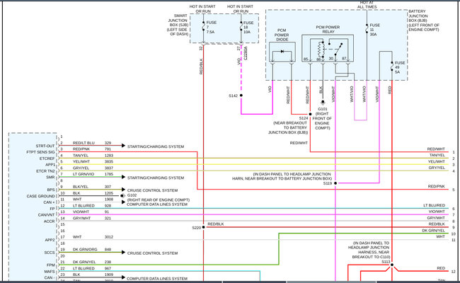This screenshot has width=460, height=283.
Task: Click the PCM POWER RELAY label
Action: tap(328, 29)
